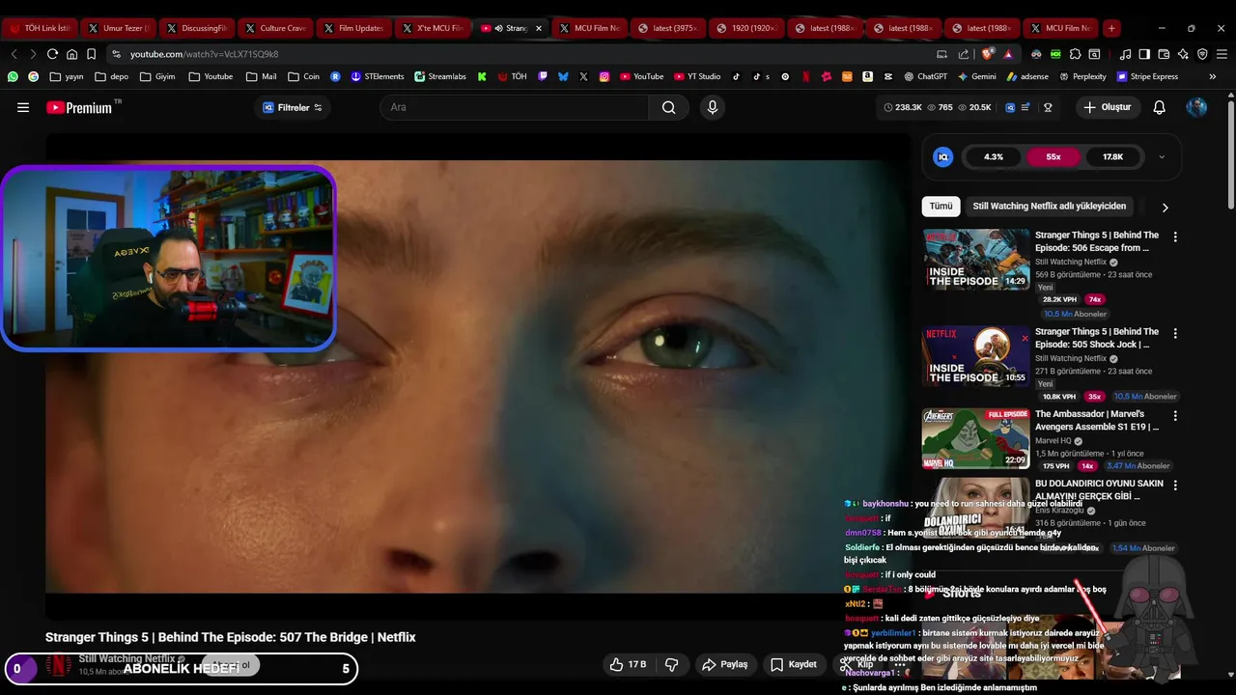Share this page from address bar
Image resolution: width=1236 pixels, height=695 pixels.
pyautogui.click(x=964, y=54)
